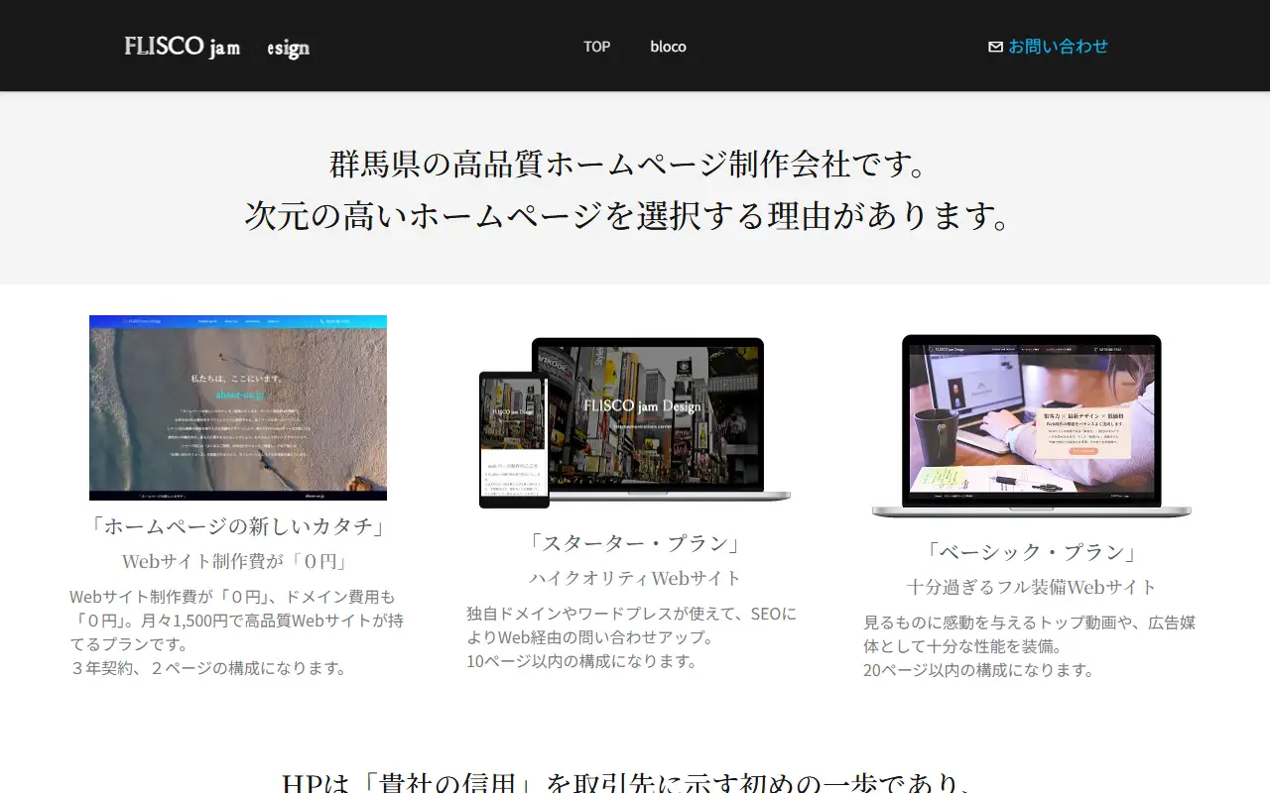The image size is (1270, 793).
Task: Click the ハイクオリティWebサイト subtitle
Action: click(635, 578)
